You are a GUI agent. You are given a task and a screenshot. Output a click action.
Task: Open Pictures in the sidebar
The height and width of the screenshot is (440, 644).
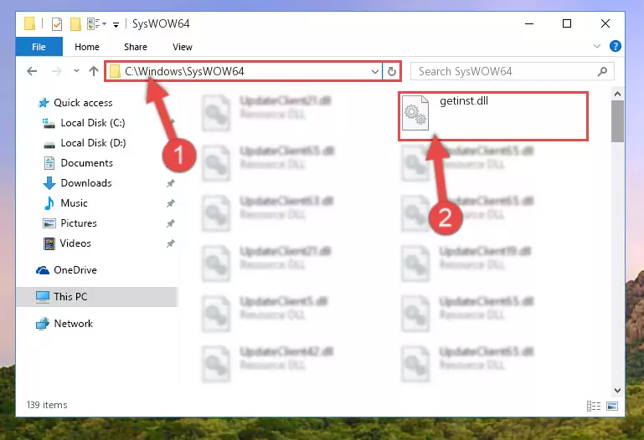point(79,223)
